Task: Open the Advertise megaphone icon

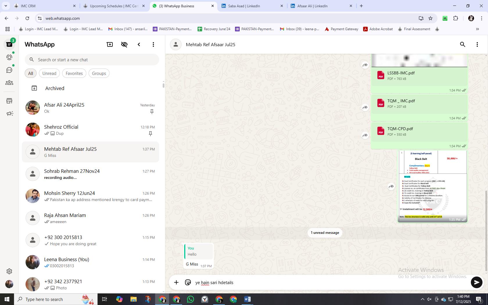Action: [x=9, y=114]
